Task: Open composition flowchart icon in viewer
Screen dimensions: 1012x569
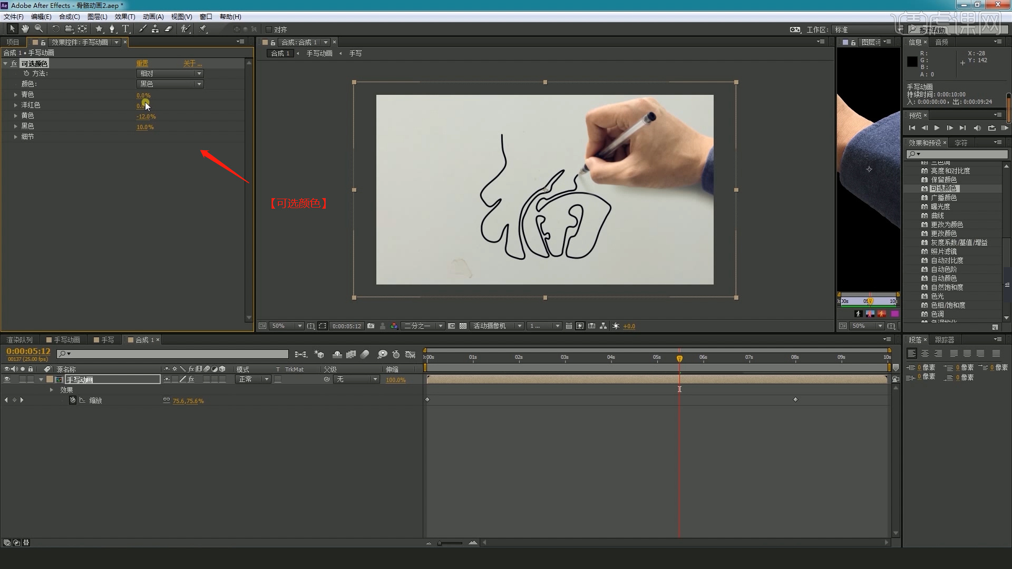Action: 604,326
